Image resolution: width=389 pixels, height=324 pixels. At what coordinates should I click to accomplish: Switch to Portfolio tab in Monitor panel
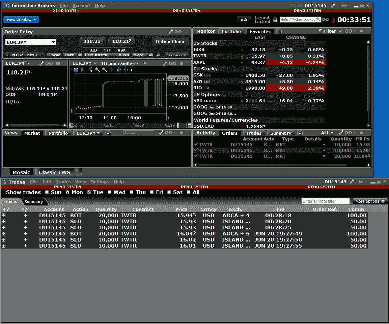click(x=231, y=31)
